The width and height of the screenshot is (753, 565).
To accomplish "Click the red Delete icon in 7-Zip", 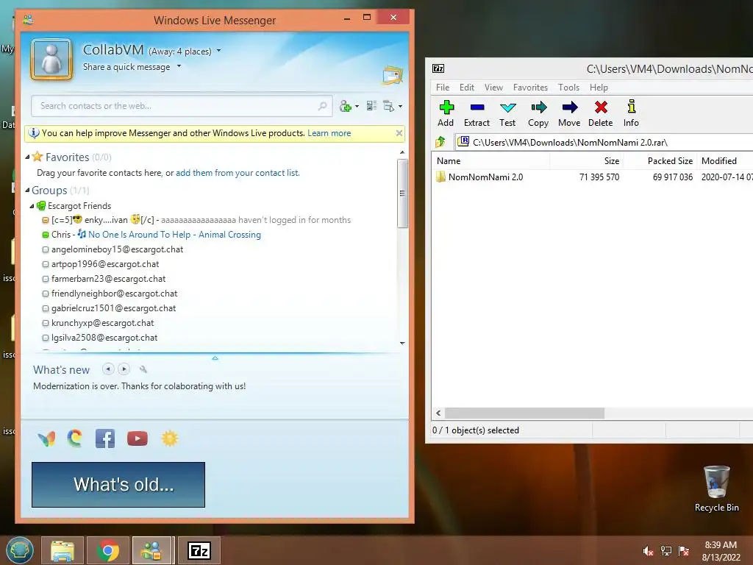I will click(601, 113).
